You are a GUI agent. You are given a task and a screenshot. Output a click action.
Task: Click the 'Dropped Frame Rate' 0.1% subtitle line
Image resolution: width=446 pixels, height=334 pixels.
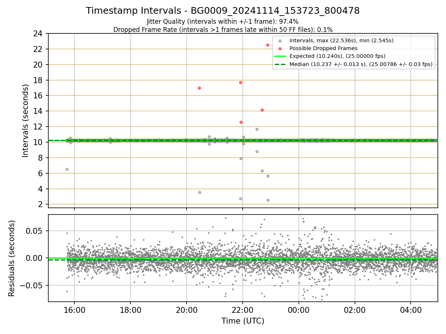click(223, 29)
